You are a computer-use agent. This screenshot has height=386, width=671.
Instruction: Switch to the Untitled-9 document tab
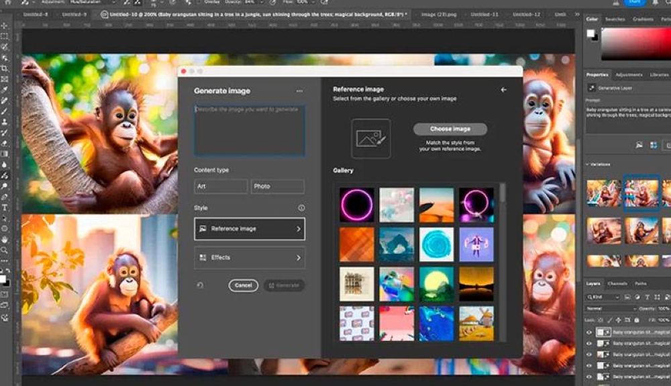coord(74,15)
